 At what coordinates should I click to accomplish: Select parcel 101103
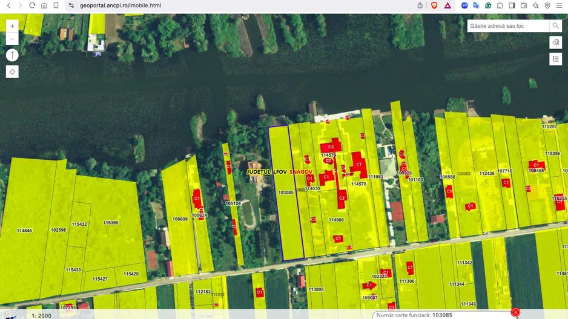click(415, 180)
